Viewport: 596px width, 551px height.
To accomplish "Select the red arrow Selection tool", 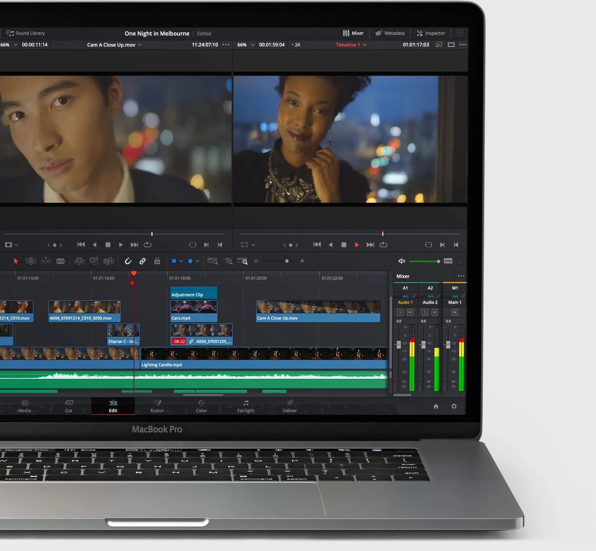I will pos(16,261).
